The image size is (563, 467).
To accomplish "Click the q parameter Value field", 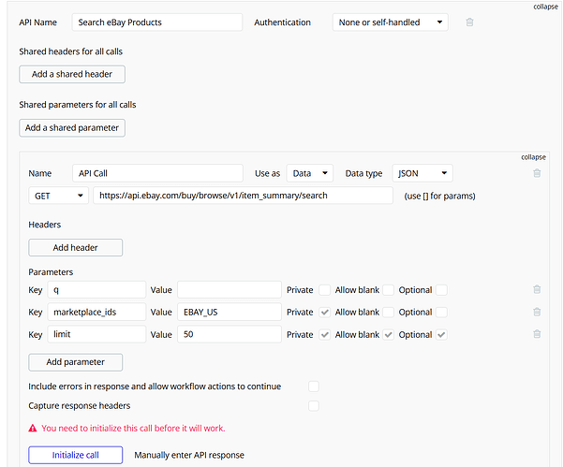I will 229,290.
